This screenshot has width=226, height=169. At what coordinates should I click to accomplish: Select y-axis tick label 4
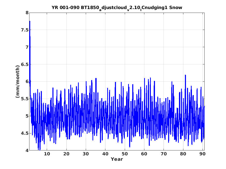click(x=27, y=150)
